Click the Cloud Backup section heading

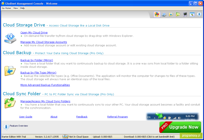coord(17,53)
